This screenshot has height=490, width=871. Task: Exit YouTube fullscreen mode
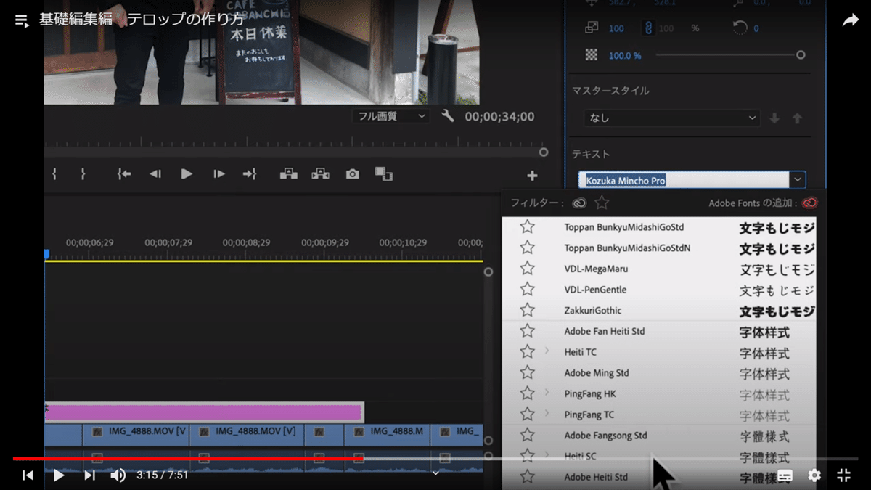pyautogui.click(x=843, y=475)
